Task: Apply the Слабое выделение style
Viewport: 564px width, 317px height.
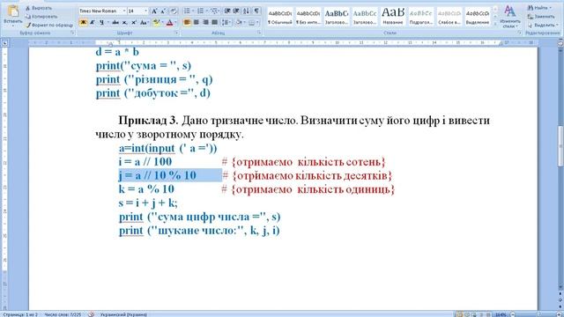Action: (x=449, y=17)
